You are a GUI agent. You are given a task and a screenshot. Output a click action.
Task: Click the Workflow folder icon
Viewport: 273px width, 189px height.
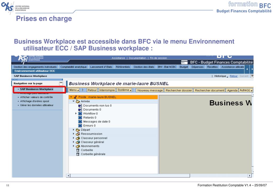80,113
